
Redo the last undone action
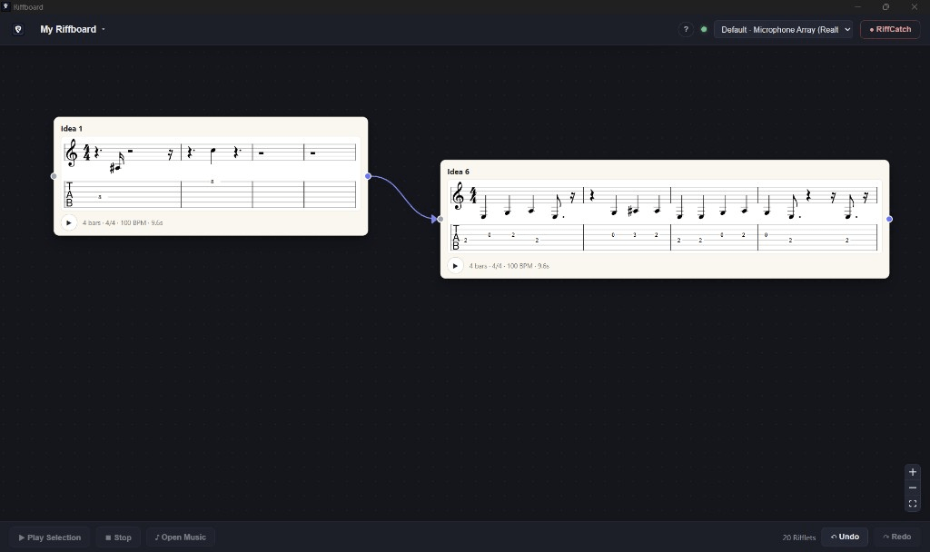pyautogui.click(x=896, y=537)
